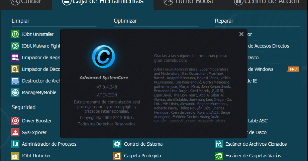Click the Optimizar section heading

(125, 21)
